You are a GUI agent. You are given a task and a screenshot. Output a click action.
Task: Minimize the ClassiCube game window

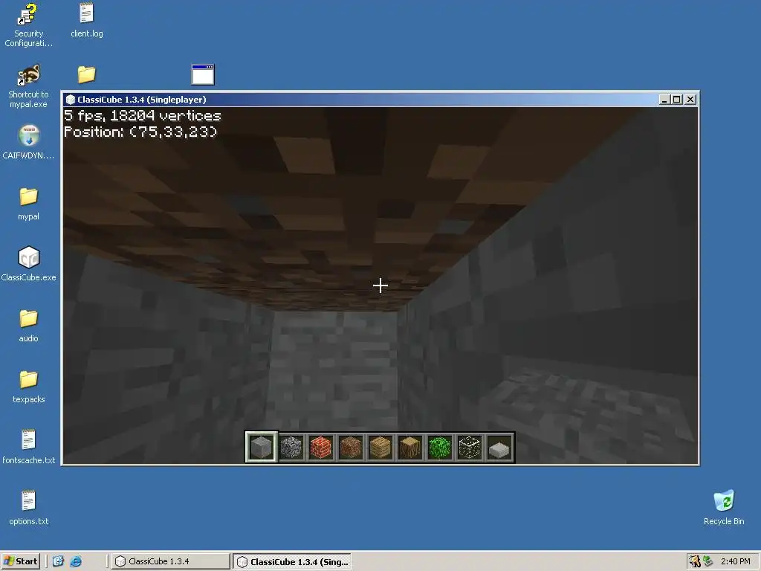665,100
